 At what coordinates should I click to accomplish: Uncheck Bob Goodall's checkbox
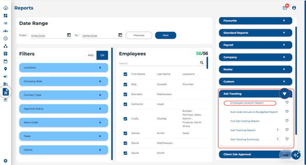tap(125, 84)
